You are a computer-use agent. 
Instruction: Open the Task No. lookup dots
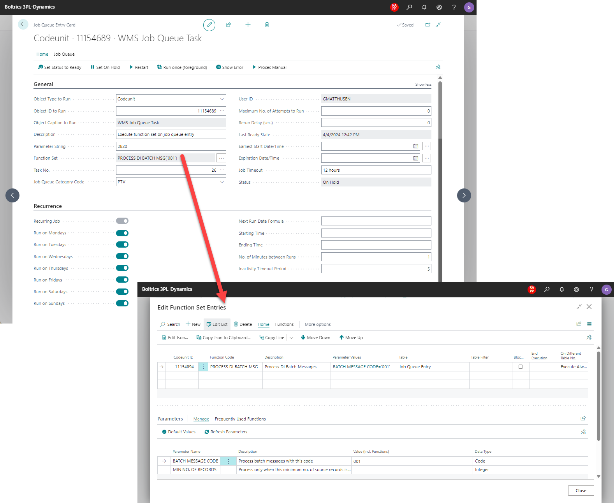tap(222, 170)
